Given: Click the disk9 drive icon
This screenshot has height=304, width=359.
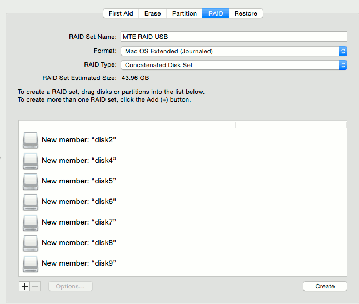Looking at the screenshot, I should 30,263.
